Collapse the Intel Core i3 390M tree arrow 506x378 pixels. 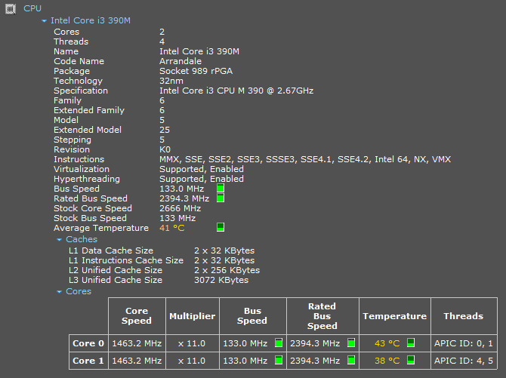click(x=45, y=21)
